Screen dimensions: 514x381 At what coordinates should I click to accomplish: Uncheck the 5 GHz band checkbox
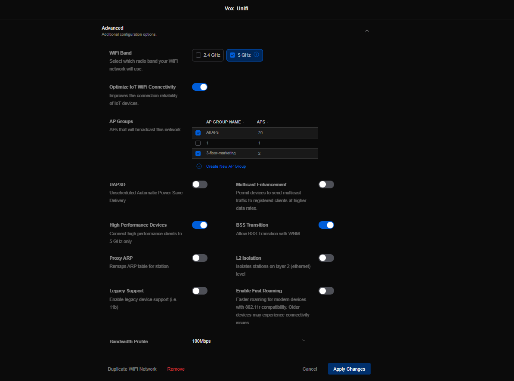coord(233,55)
